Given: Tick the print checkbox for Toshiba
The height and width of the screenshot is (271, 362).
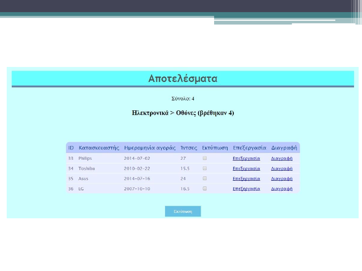Looking at the screenshot, I should click(x=204, y=168).
